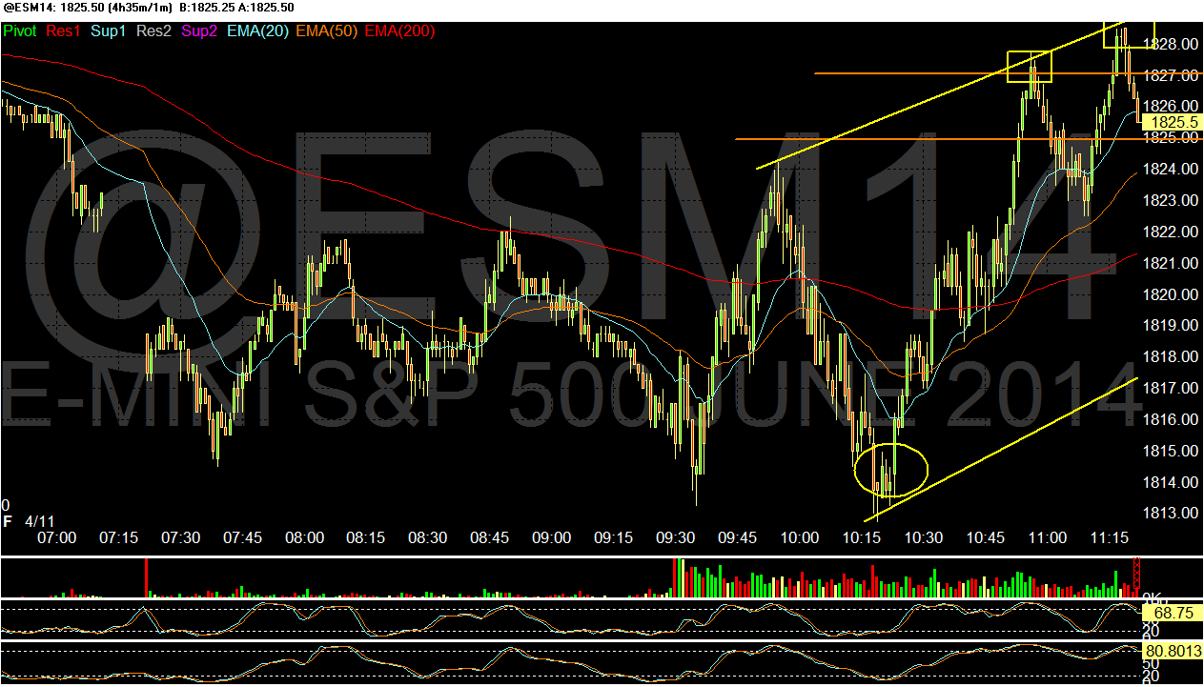Select the EMA(50) indicator label

(327, 30)
